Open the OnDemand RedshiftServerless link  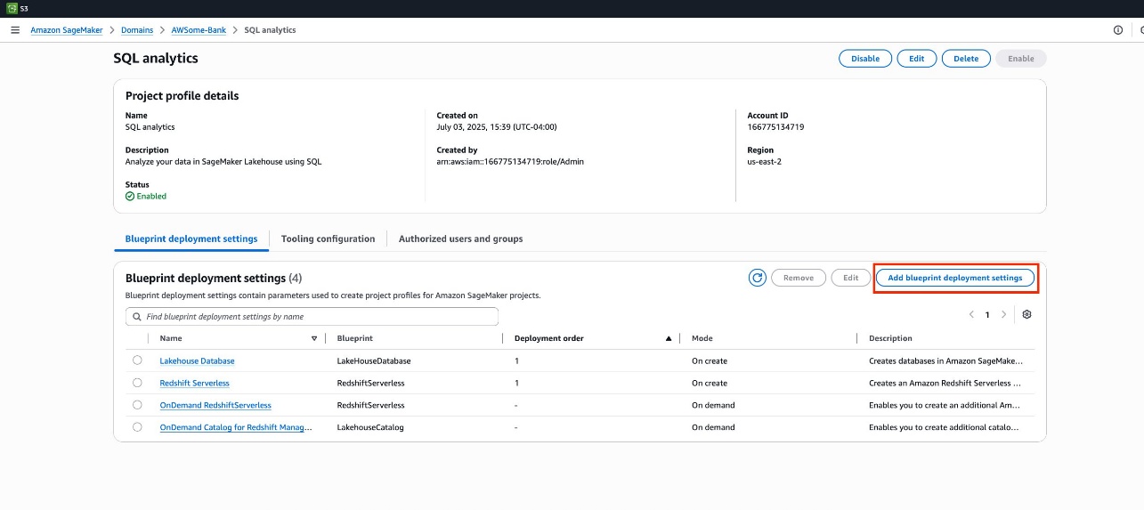pyautogui.click(x=215, y=405)
